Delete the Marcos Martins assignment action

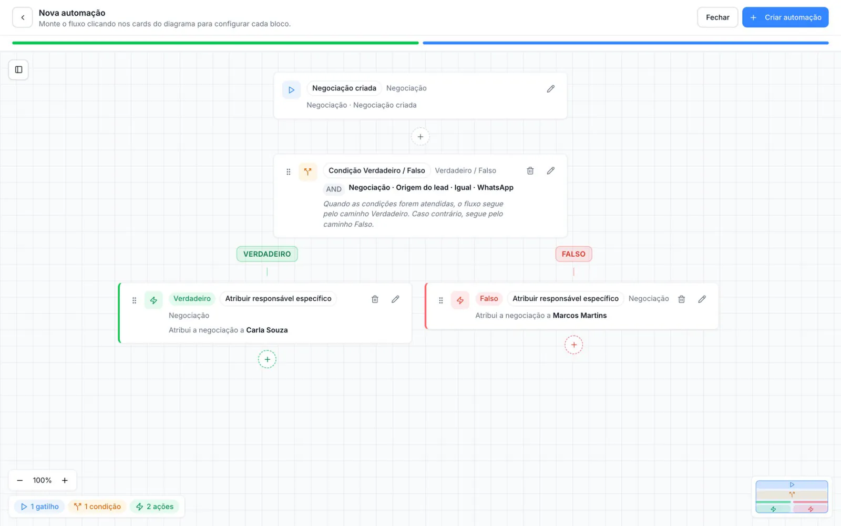tap(681, 299)
